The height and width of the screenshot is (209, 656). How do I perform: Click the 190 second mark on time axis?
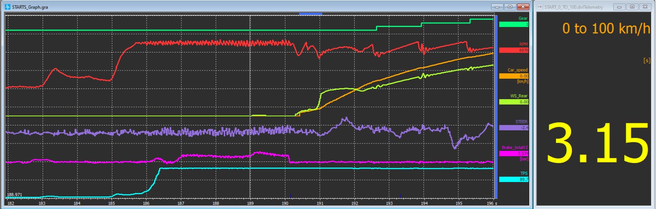click(x=285, y=203)
